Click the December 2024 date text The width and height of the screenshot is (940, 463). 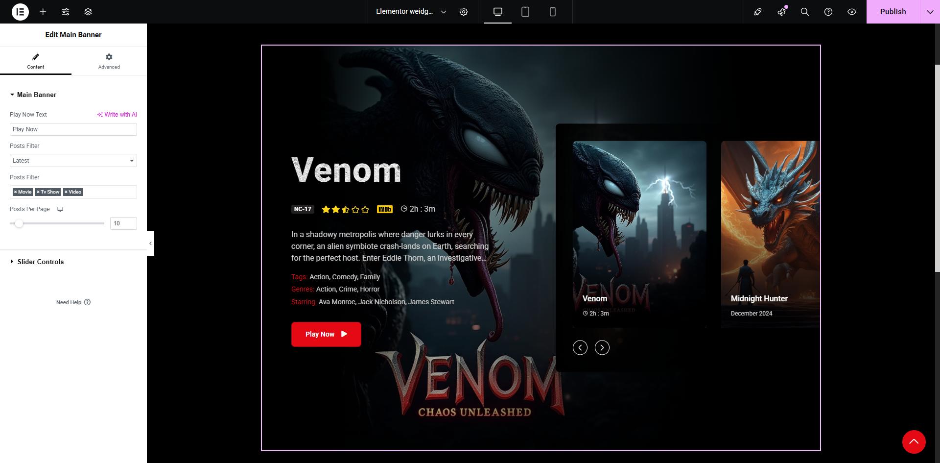tap(752, 314)
